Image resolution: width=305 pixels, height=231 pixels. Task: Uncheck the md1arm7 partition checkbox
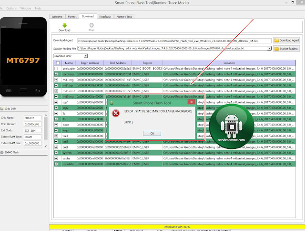(x=56, y=91)
